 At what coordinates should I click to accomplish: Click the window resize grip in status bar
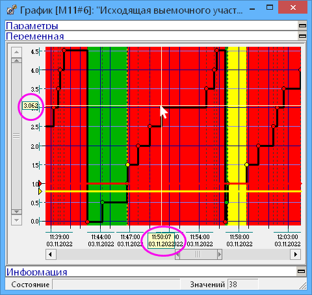point(303,285)
